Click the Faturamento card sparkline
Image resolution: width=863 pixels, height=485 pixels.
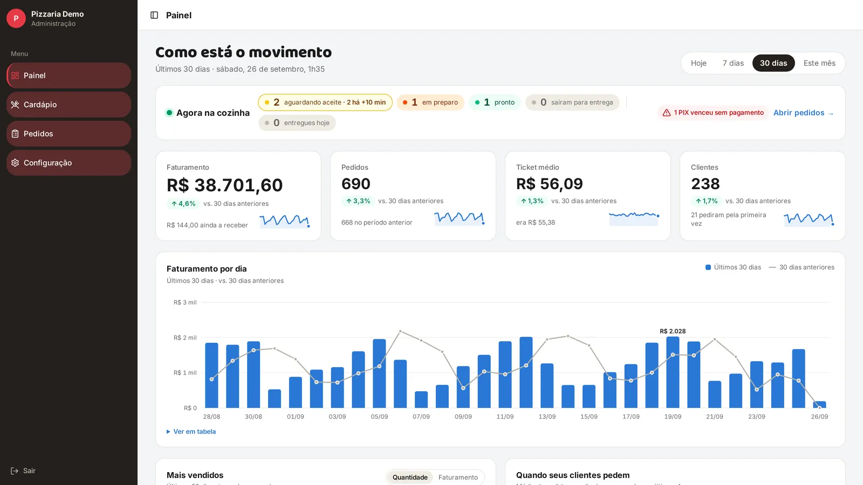285,221
